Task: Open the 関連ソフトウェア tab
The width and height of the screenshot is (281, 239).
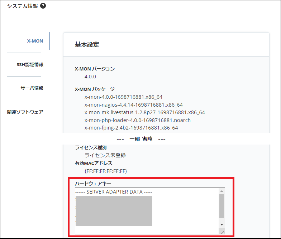Action: coord(25,112)
